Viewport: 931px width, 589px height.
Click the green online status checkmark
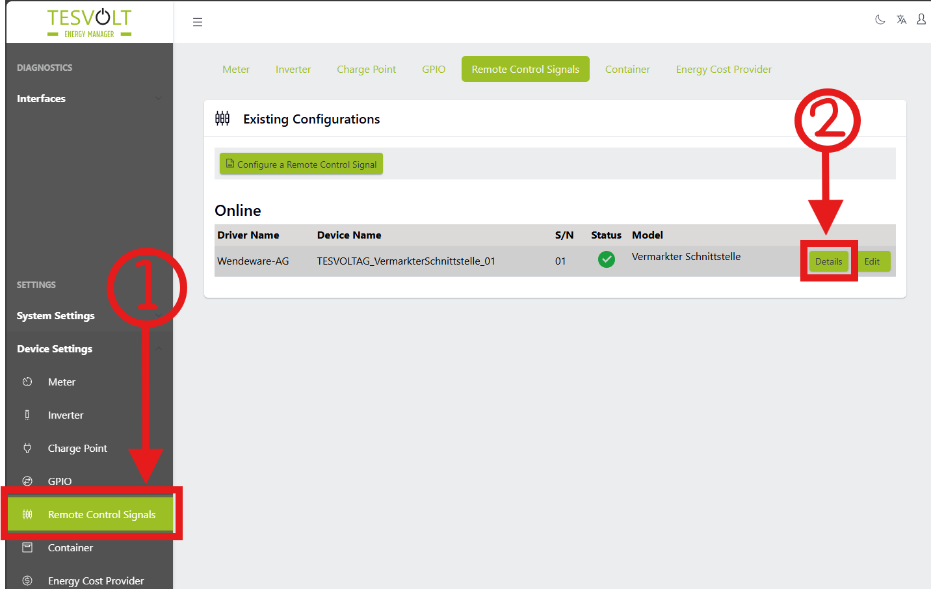[x=606, y=259]
